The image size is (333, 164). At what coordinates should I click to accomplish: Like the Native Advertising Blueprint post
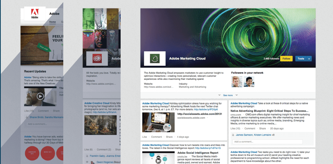coord(235,128)
